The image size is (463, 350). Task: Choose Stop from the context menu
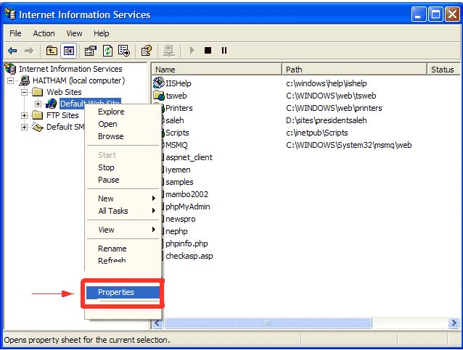(123, 167)
